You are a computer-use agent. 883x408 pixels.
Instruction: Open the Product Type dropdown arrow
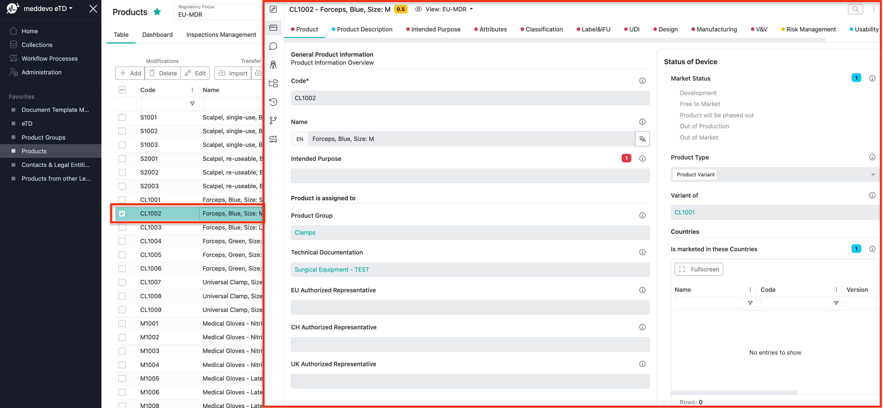point(873,174)
